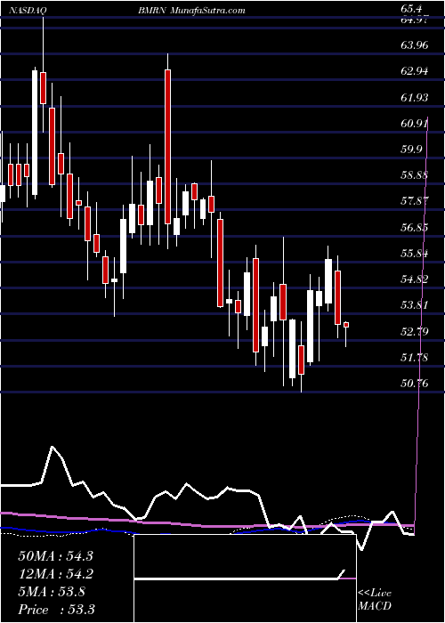
Task: Click the 5MA : 53.8 readout
Action: tap(52, 592)
